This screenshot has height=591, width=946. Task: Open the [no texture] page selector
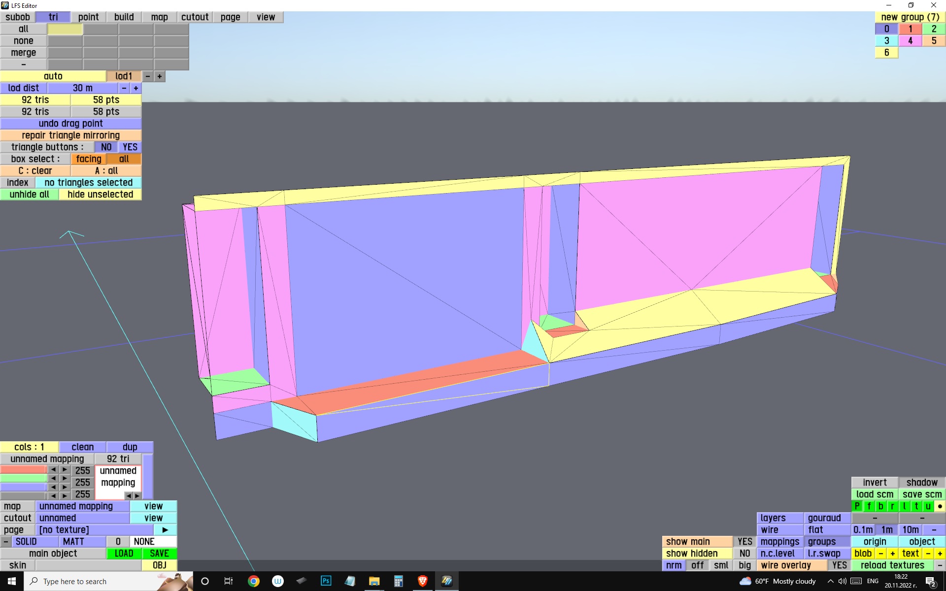(94, 530)
